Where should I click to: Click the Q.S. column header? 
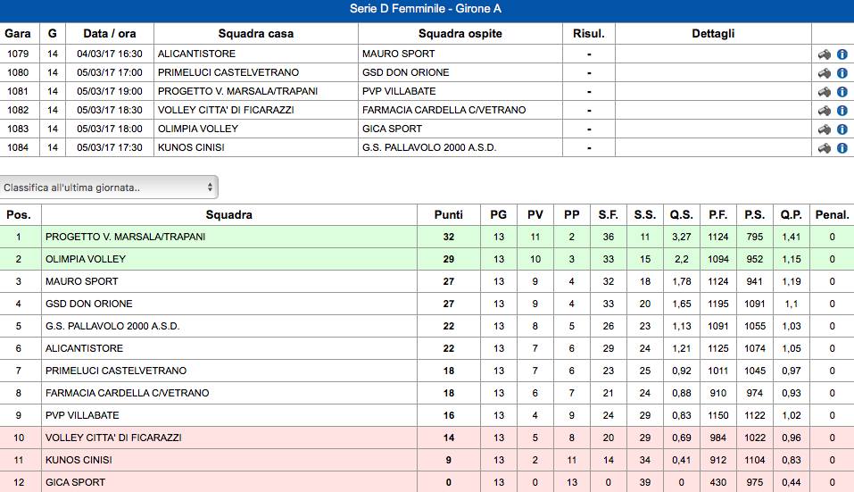[682, 214]
